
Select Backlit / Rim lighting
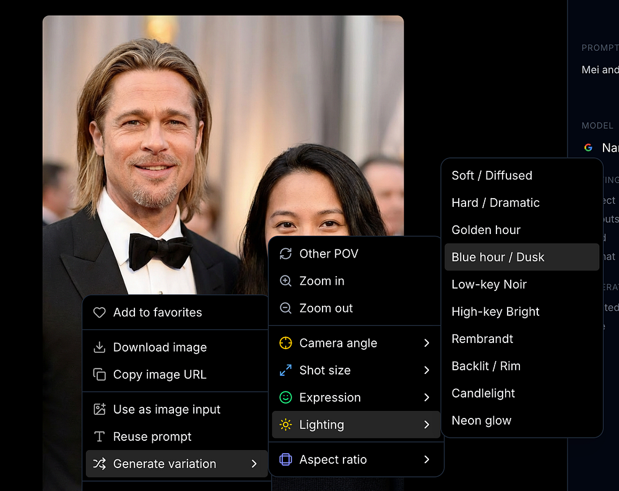pos(522,366)
